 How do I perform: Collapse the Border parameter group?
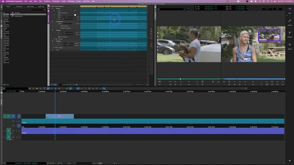pos(52,8)
